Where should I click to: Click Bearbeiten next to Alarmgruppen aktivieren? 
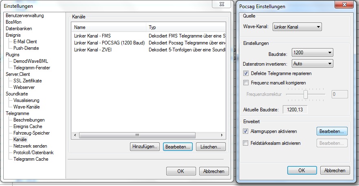coord(332,131)
